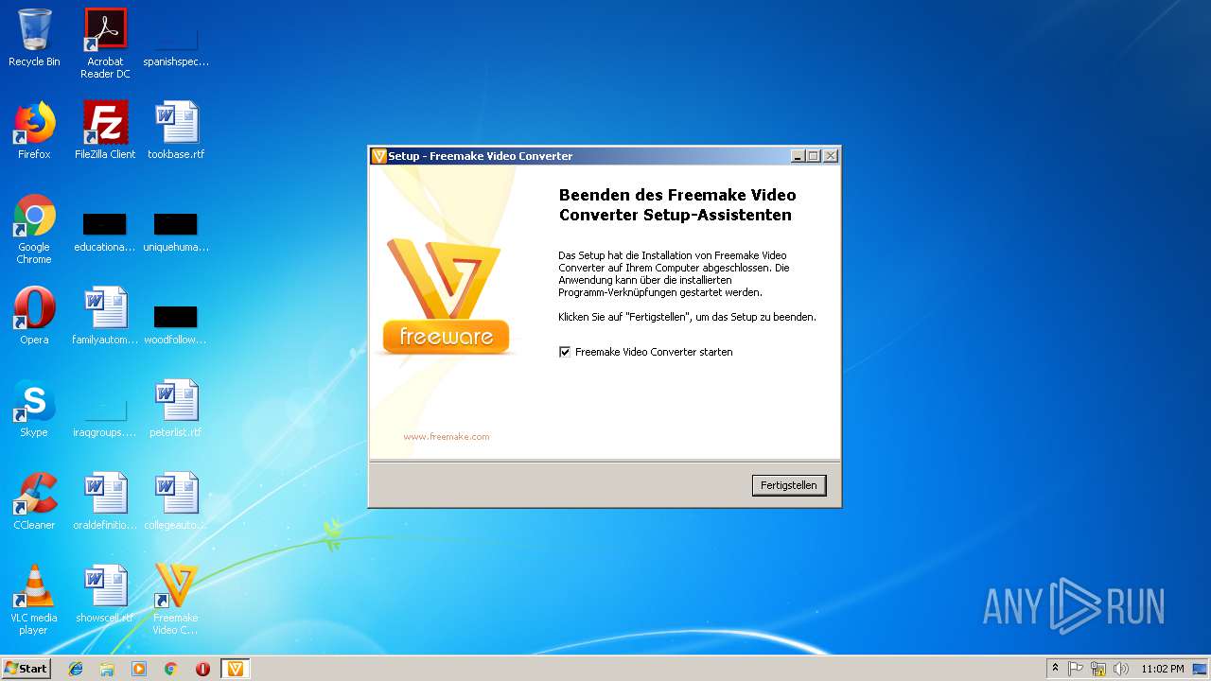The height and width of the screenshot is (681, 1211).
Task: Open network status tray icon
Action: tap(1098, 669)
